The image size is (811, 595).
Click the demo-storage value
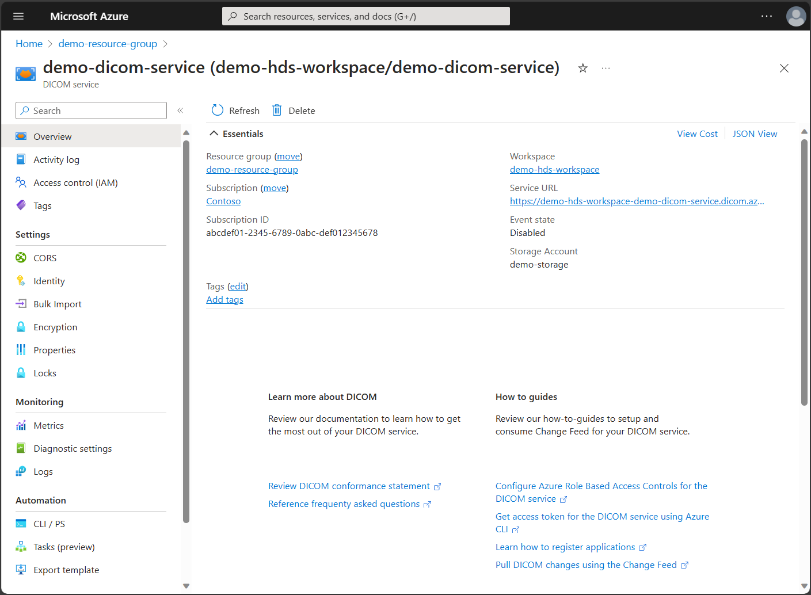(x=539, y=265)
